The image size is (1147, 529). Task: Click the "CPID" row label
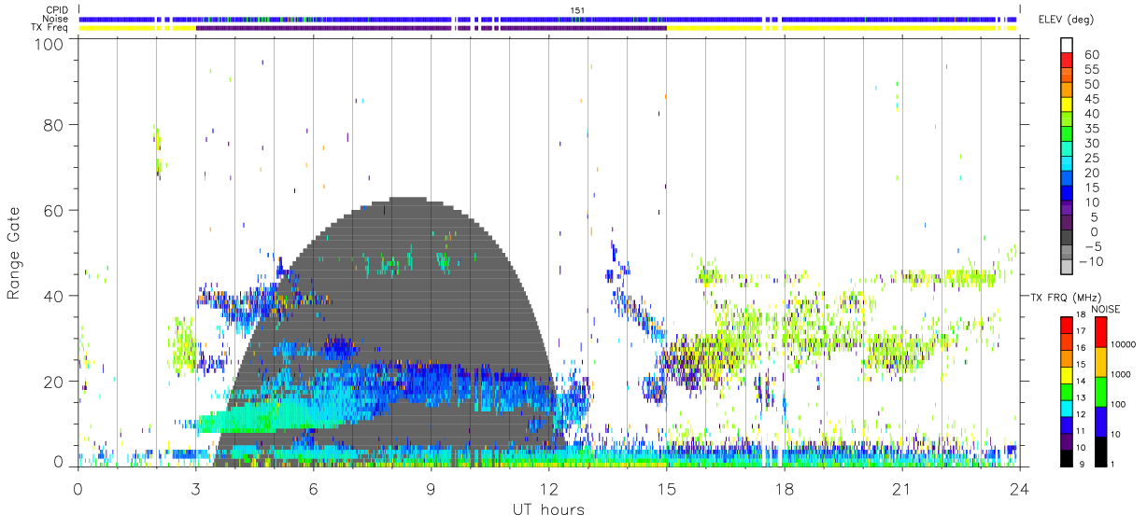[x=55, y=10]
